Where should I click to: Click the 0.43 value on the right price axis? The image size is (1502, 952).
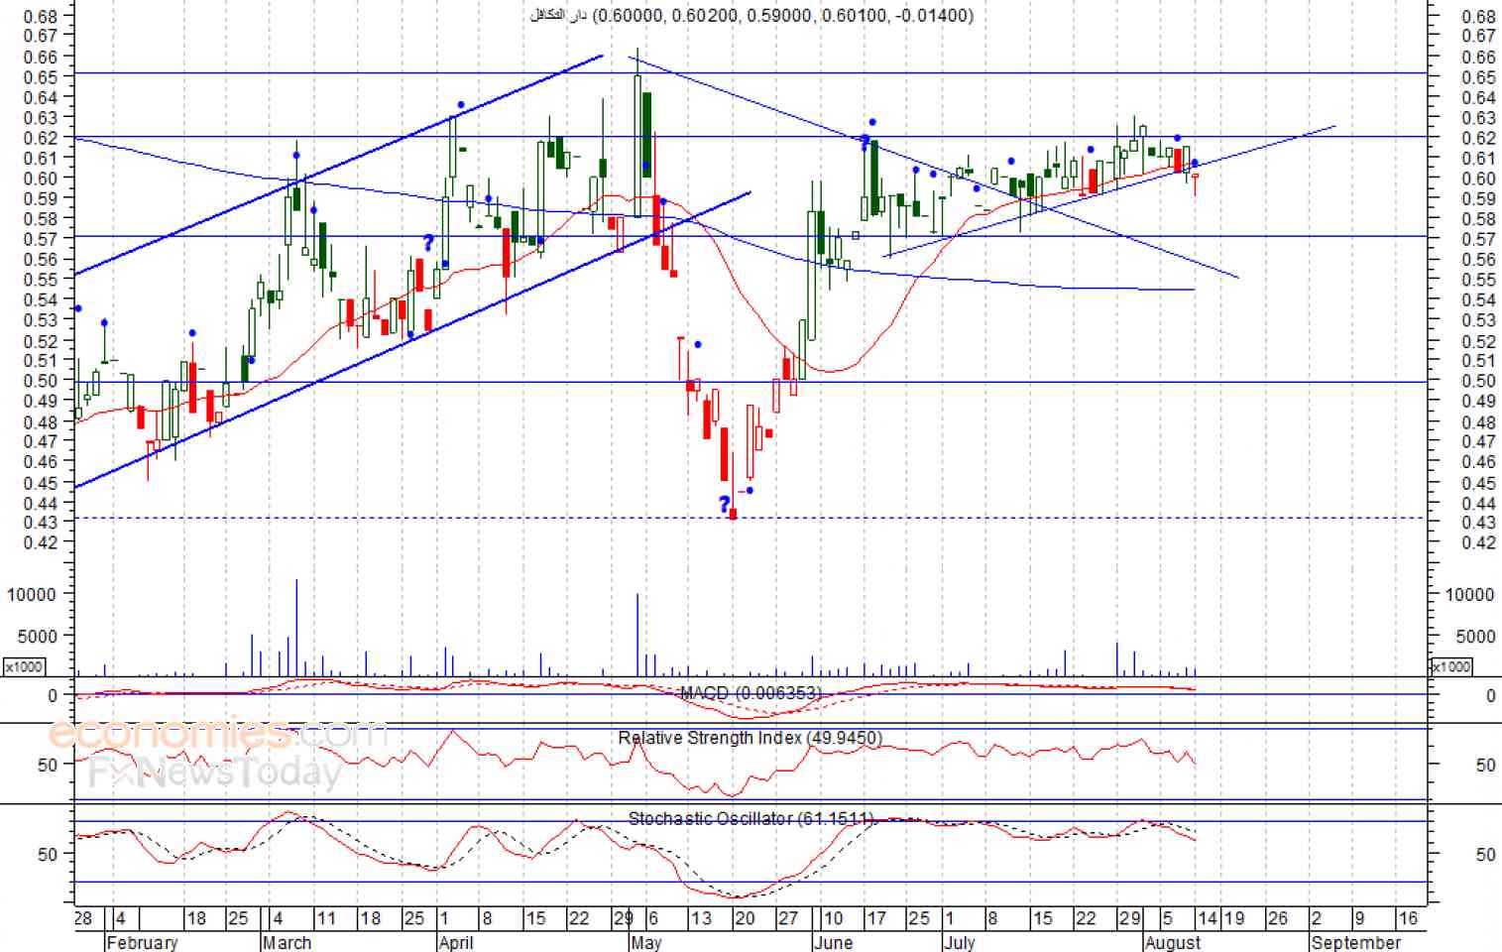click(1478, 523)
